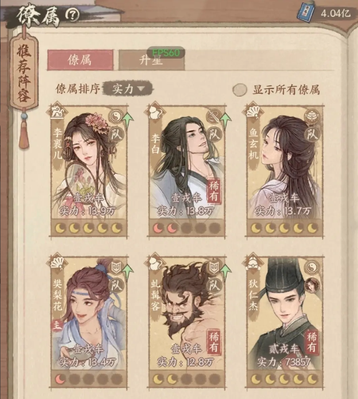Viewport: 358px width, 399px height.
Task: Open the 实力 sort dropdown
Action: tap(128, 89)
